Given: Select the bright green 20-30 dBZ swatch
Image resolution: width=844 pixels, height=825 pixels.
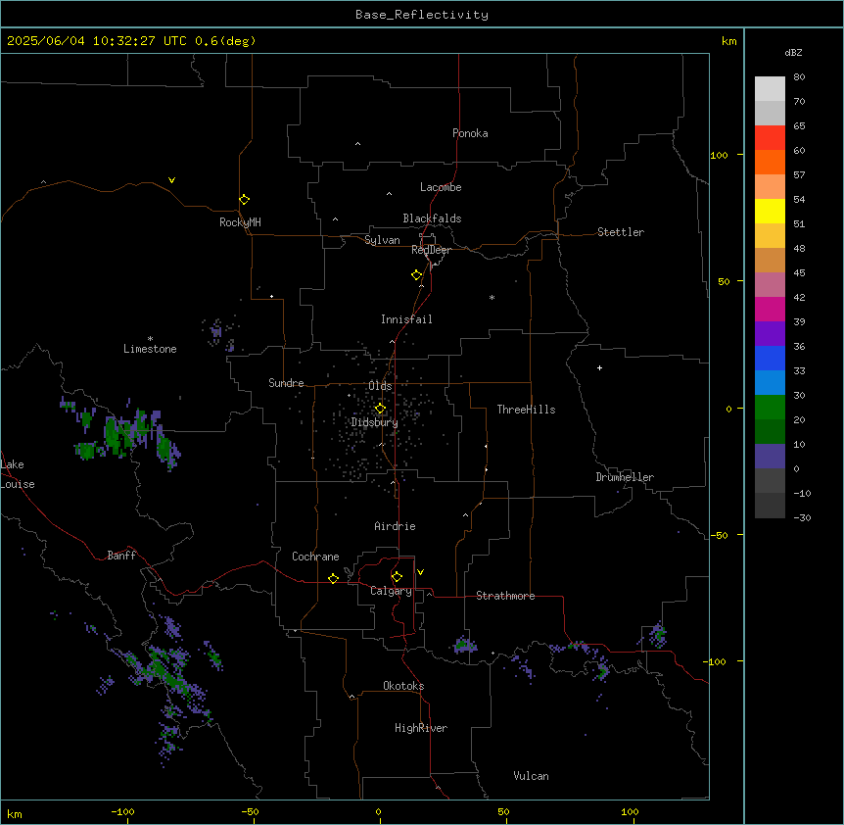Looking at the screenshot, I should (770, 408).
